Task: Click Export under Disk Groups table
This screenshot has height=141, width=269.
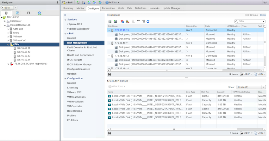Action: tap(247, 74)
